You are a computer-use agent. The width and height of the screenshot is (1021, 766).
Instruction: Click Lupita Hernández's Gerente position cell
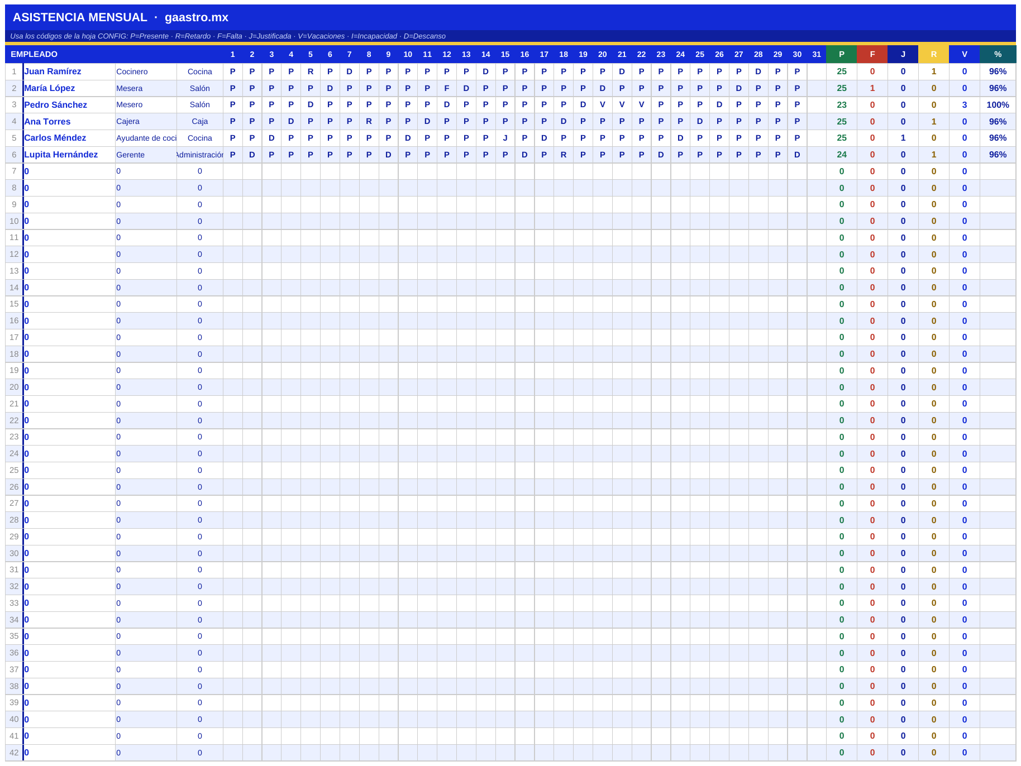tap(146, 155)
